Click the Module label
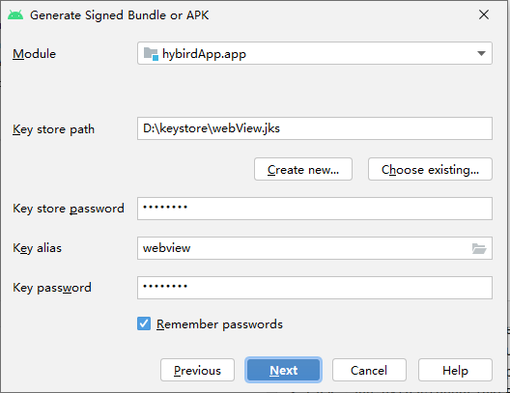Image resolution: width=510 pixels, height=393 pixels. click(x=34, y=54)
